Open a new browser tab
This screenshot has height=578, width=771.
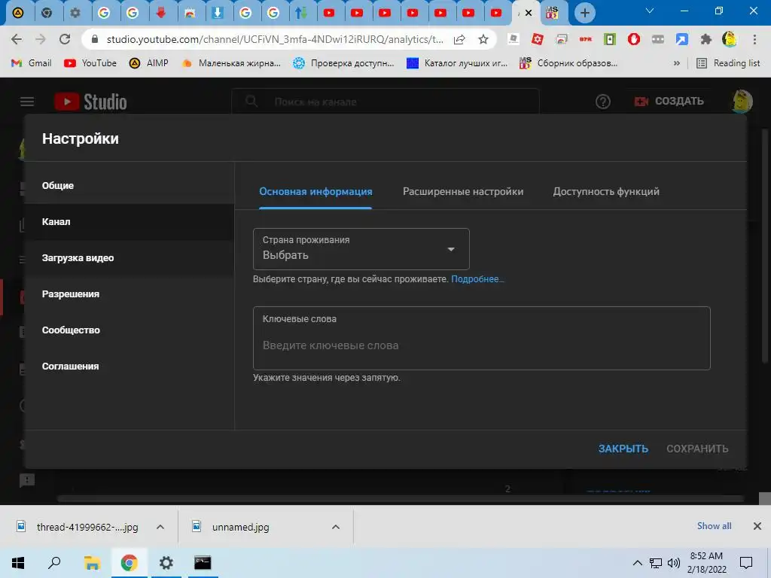click(584, 13)
